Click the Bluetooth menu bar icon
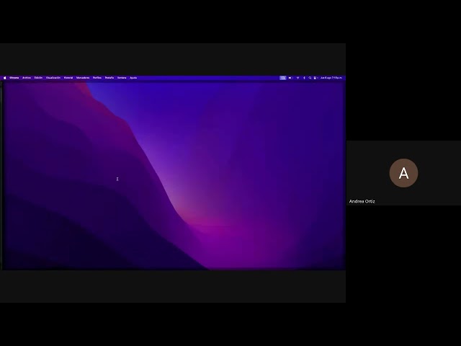This screenshot has height=346, width=461. (x=304, y=78)
